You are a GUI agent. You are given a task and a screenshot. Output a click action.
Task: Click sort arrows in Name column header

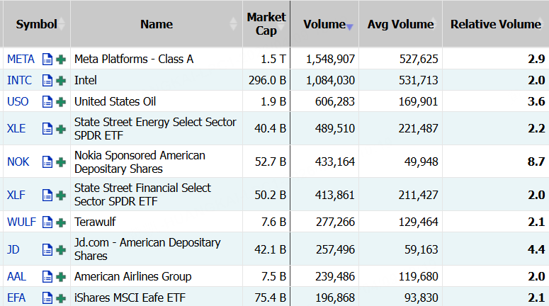click(x=234, y=24)
